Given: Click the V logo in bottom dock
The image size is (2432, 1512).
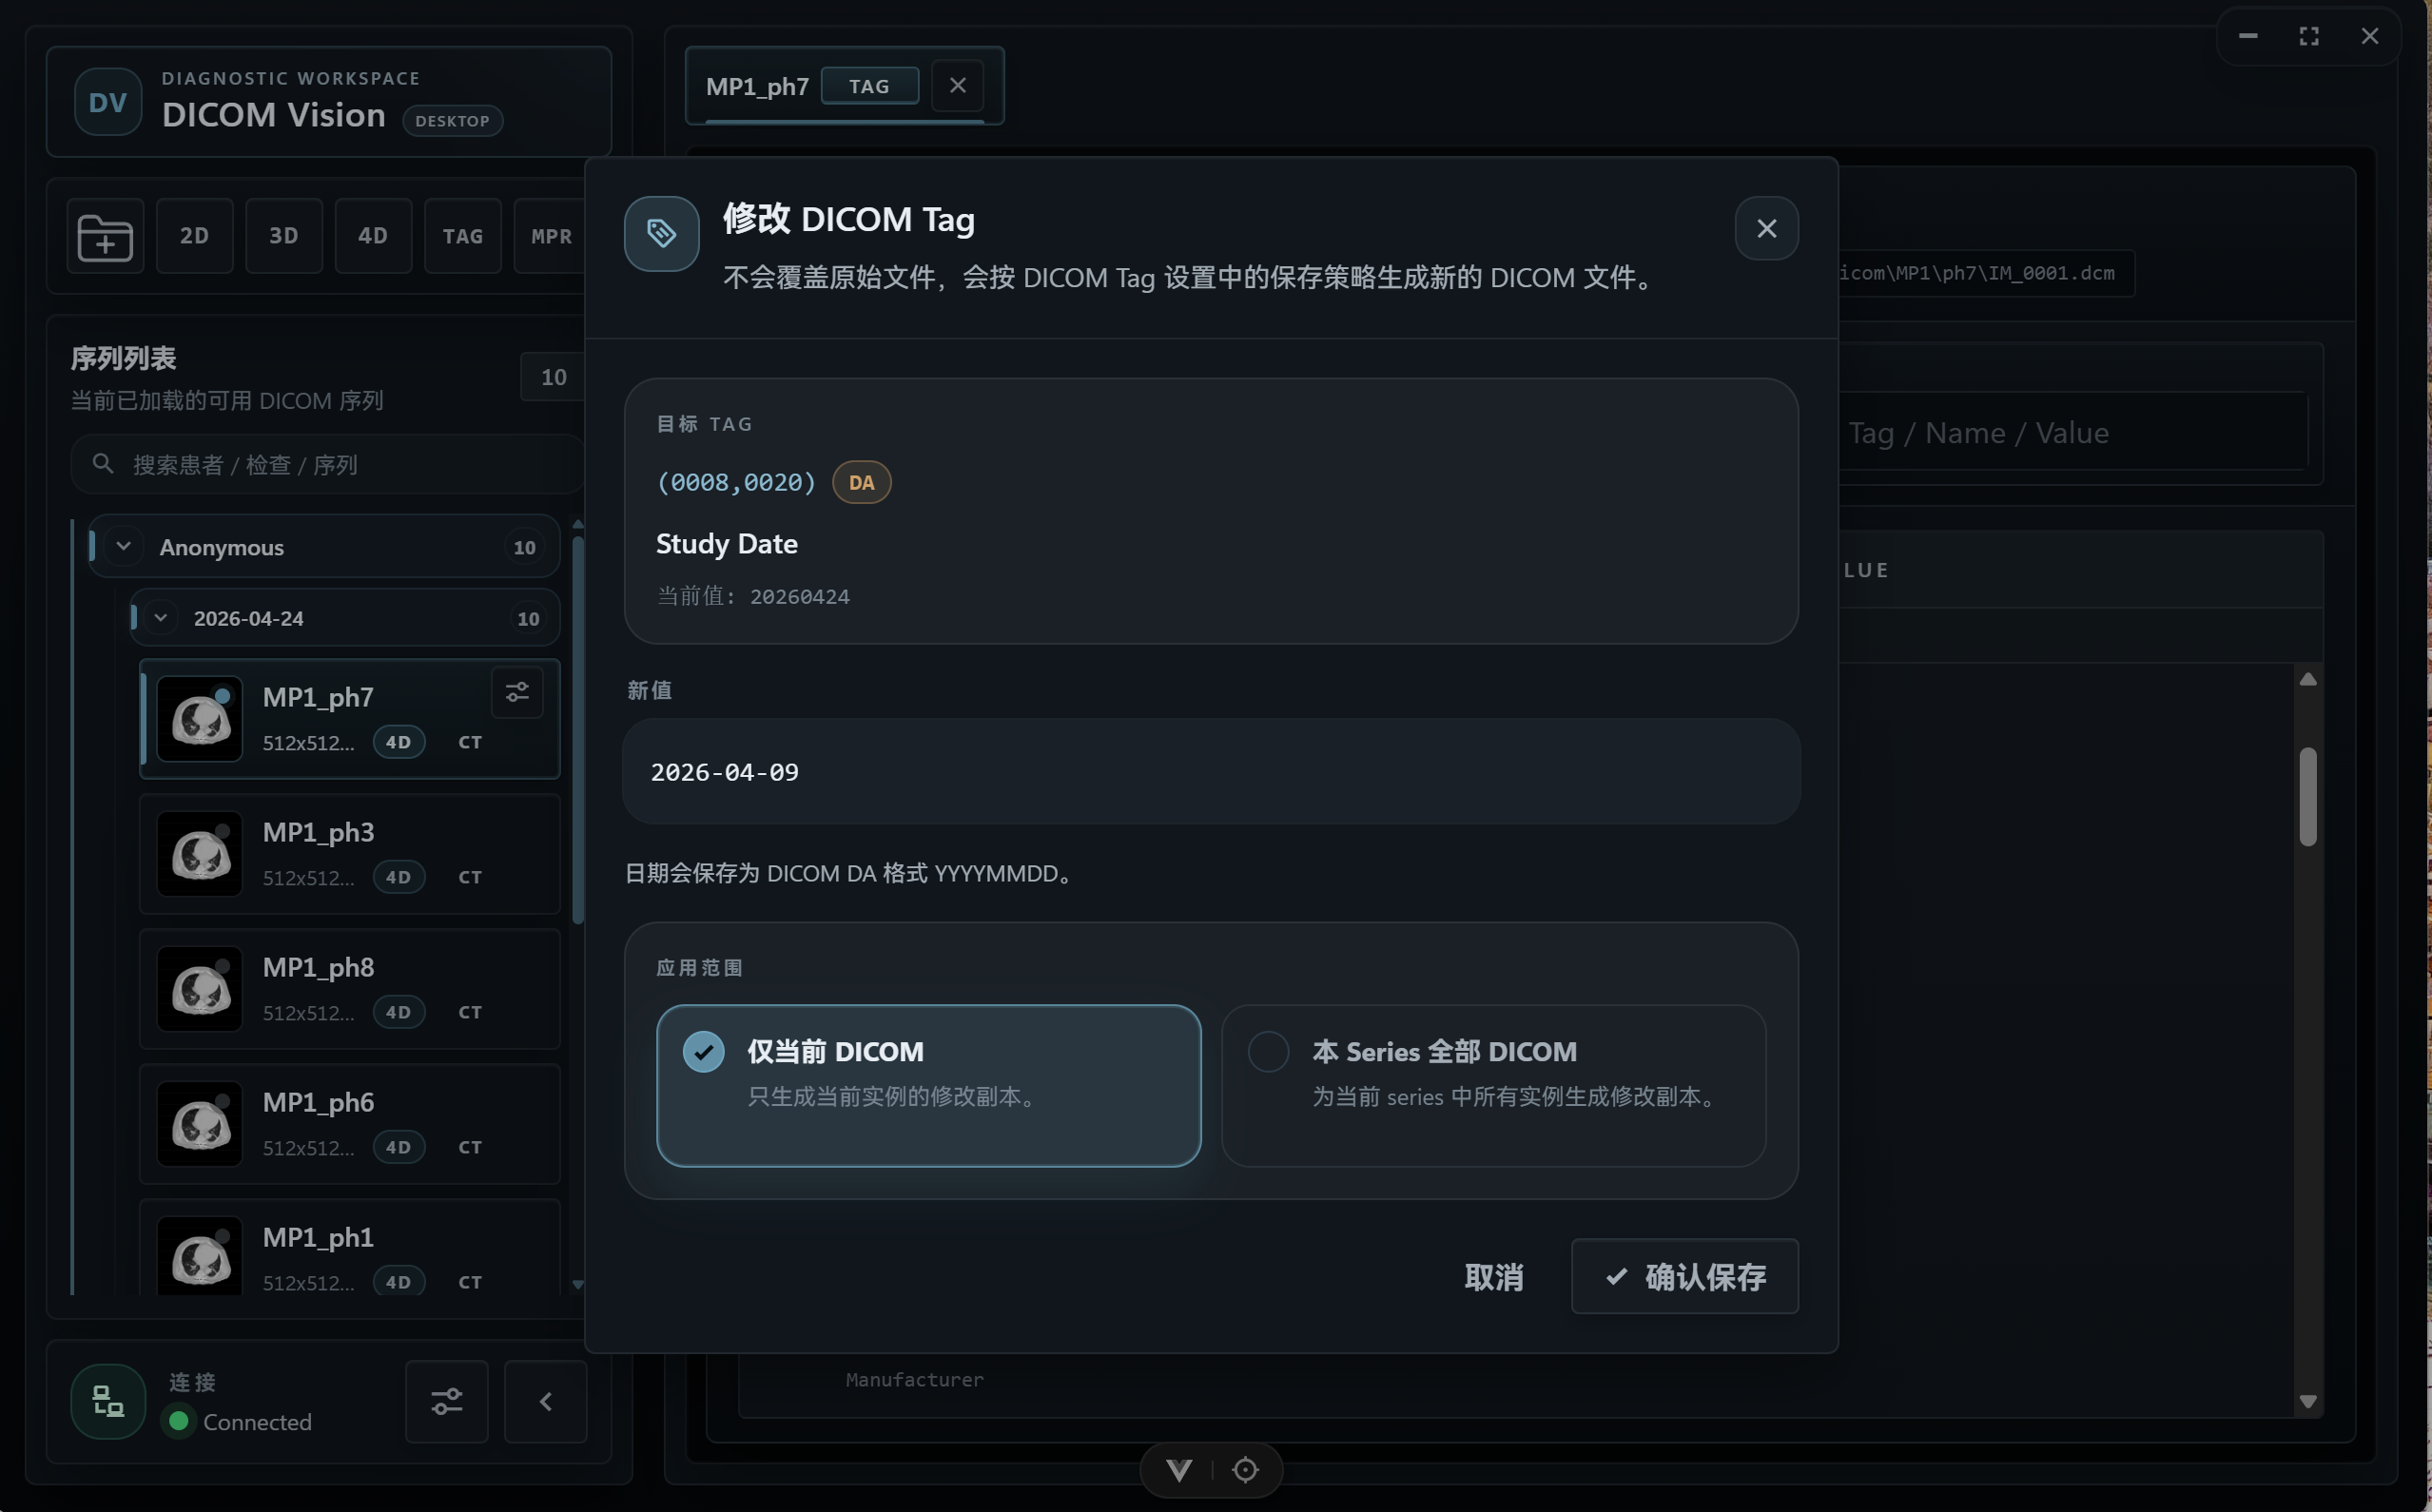Looking at the screenshot, I should tap(1179, 1470).
